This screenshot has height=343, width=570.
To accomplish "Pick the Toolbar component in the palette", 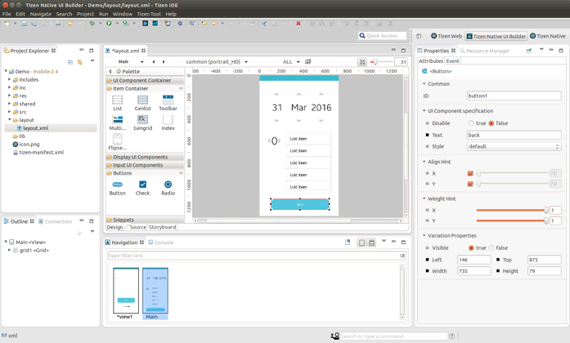I will (168, 101).
